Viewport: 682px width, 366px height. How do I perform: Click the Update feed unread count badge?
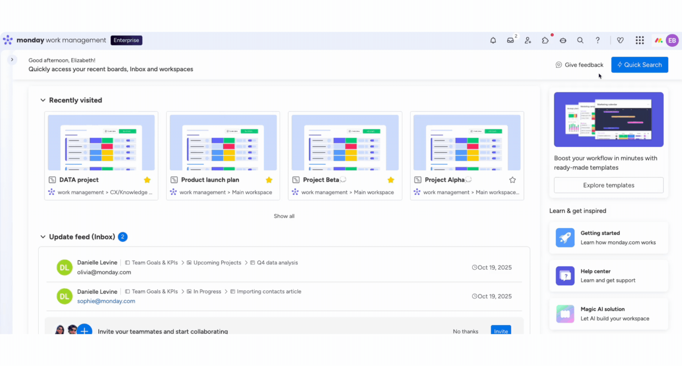[x=123, y=237]
